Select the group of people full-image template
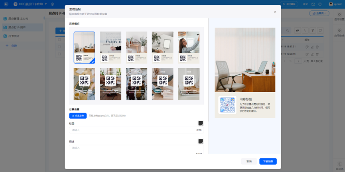 point(136,84)
